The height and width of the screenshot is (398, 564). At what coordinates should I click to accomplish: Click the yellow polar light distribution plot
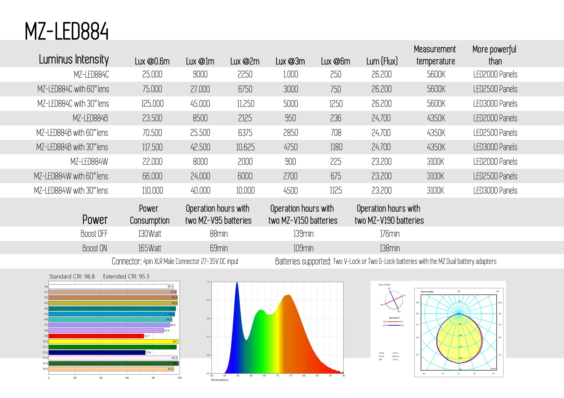[x=459, y=338]
